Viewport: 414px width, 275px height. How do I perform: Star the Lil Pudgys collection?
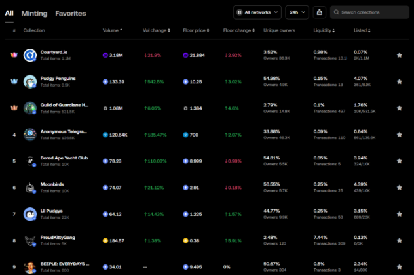tap(399, 214)
